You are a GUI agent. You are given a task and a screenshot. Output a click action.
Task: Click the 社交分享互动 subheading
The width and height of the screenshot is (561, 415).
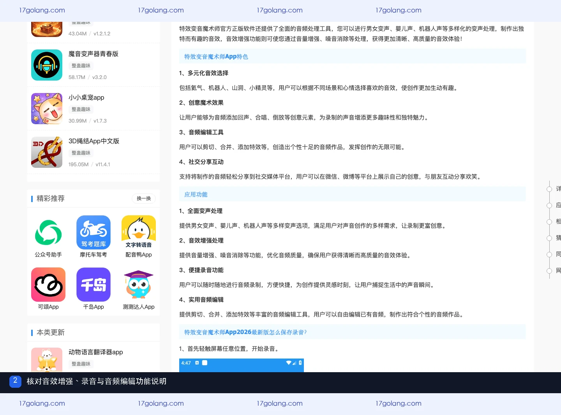click(x=201, y=162)
